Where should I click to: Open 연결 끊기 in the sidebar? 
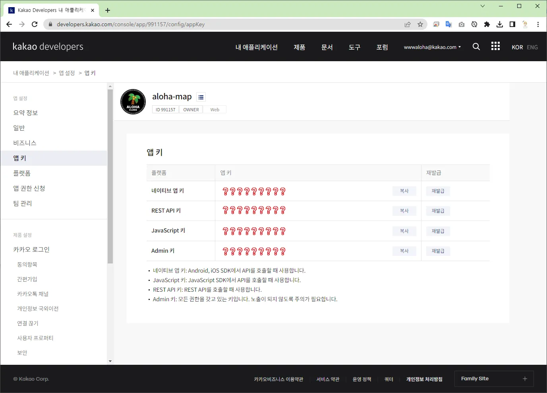(28, 323)
